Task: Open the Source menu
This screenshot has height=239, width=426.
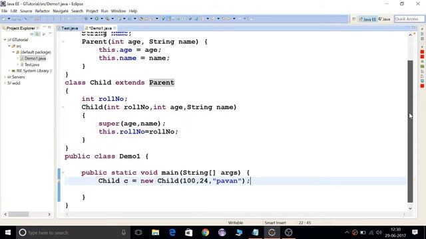Action: [26, 11]
